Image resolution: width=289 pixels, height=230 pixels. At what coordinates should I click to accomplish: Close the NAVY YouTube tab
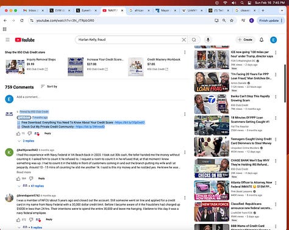122,10
